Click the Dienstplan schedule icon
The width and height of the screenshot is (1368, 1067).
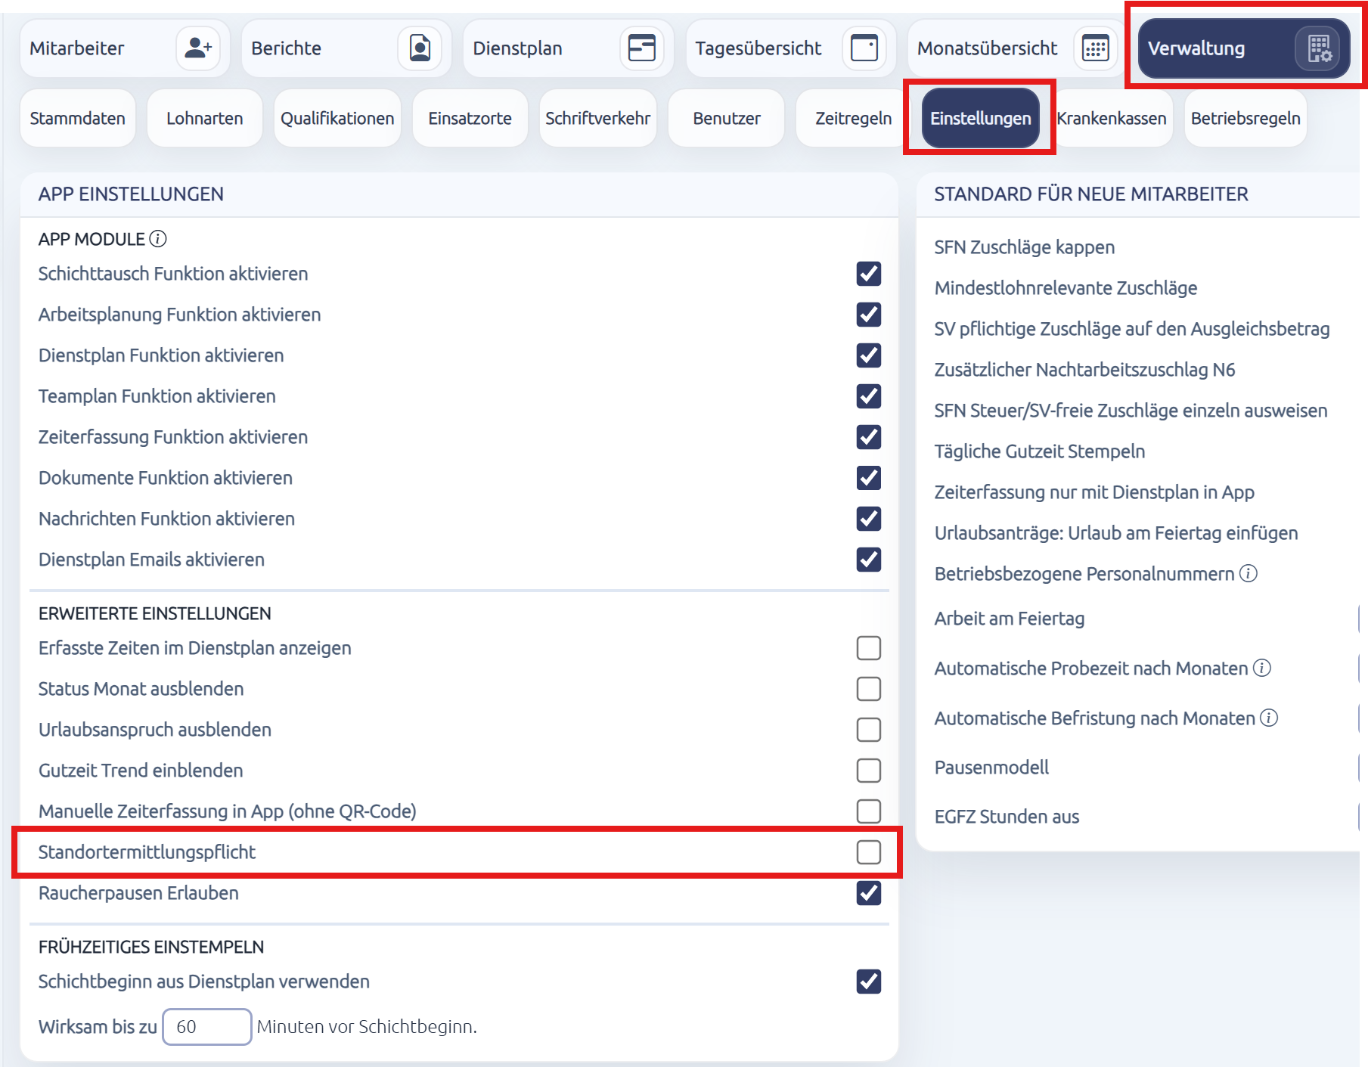[642, 48]
